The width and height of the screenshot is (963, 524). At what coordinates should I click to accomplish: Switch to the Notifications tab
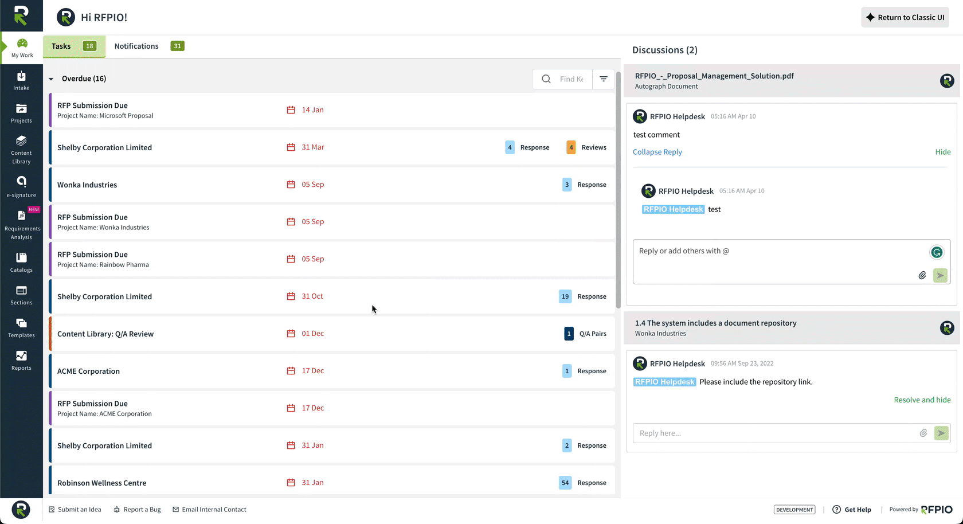click(149, 46)
